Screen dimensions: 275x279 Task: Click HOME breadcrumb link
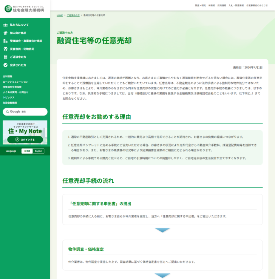(60, 15)
